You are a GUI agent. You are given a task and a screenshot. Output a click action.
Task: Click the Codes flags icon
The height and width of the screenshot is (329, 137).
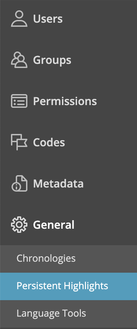[x=19, y=142]
